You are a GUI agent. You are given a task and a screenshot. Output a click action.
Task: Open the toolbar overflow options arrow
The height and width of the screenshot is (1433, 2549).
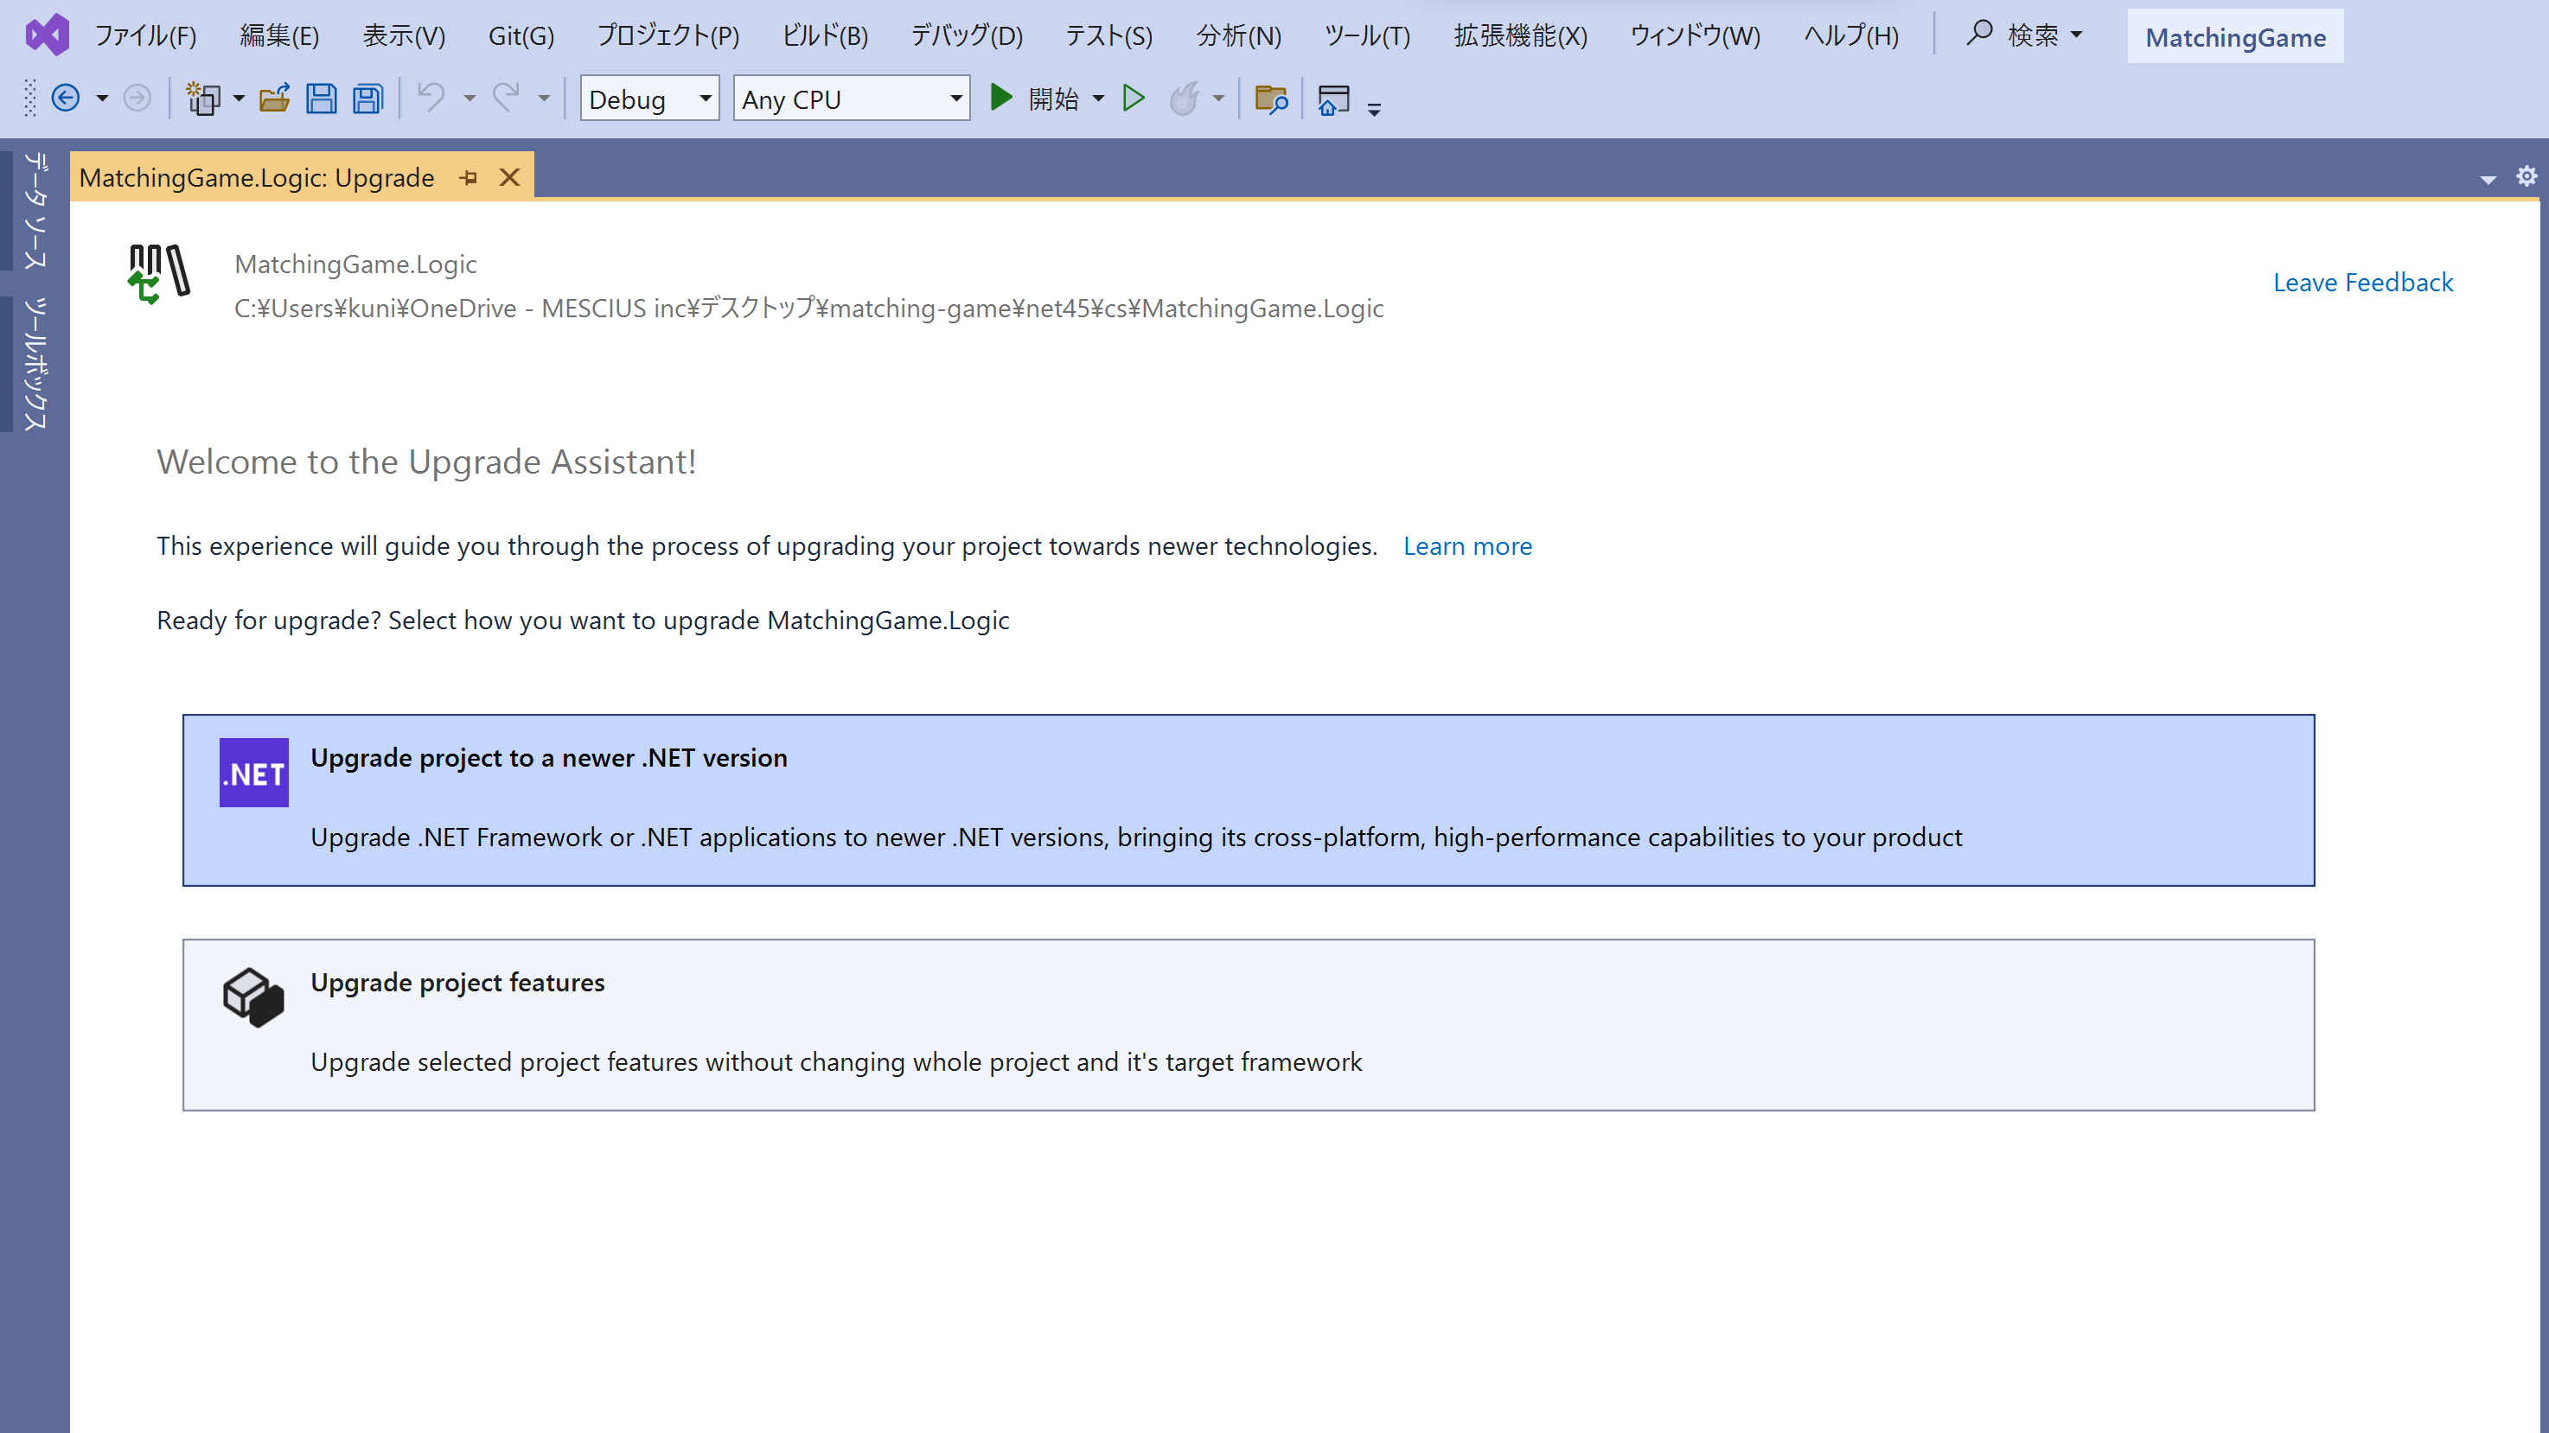[x=1375, y=108]
